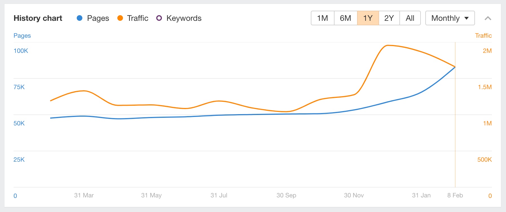Click the Keywords legend label

pos(184,18)
